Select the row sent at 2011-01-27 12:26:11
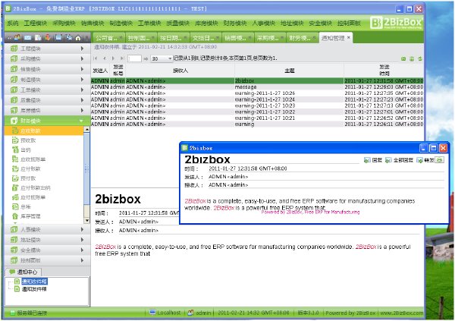 (x=257, y=124)
